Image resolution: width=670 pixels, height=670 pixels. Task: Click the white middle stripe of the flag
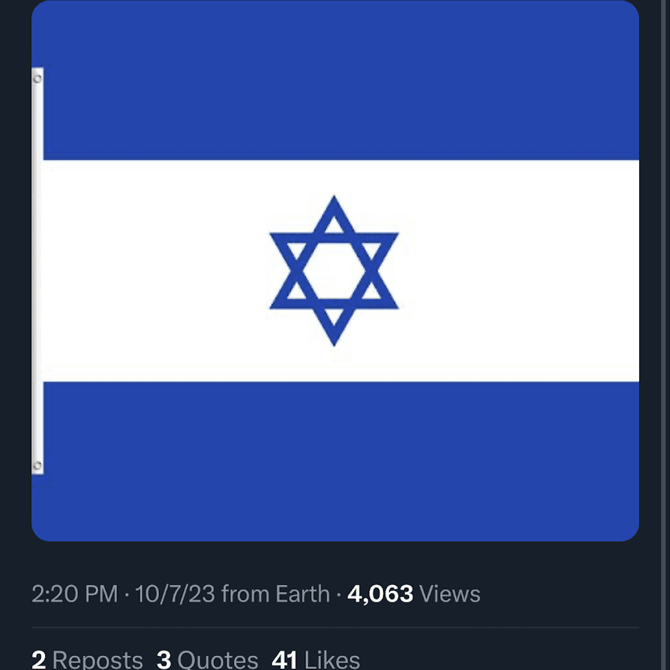coord(341,271)
